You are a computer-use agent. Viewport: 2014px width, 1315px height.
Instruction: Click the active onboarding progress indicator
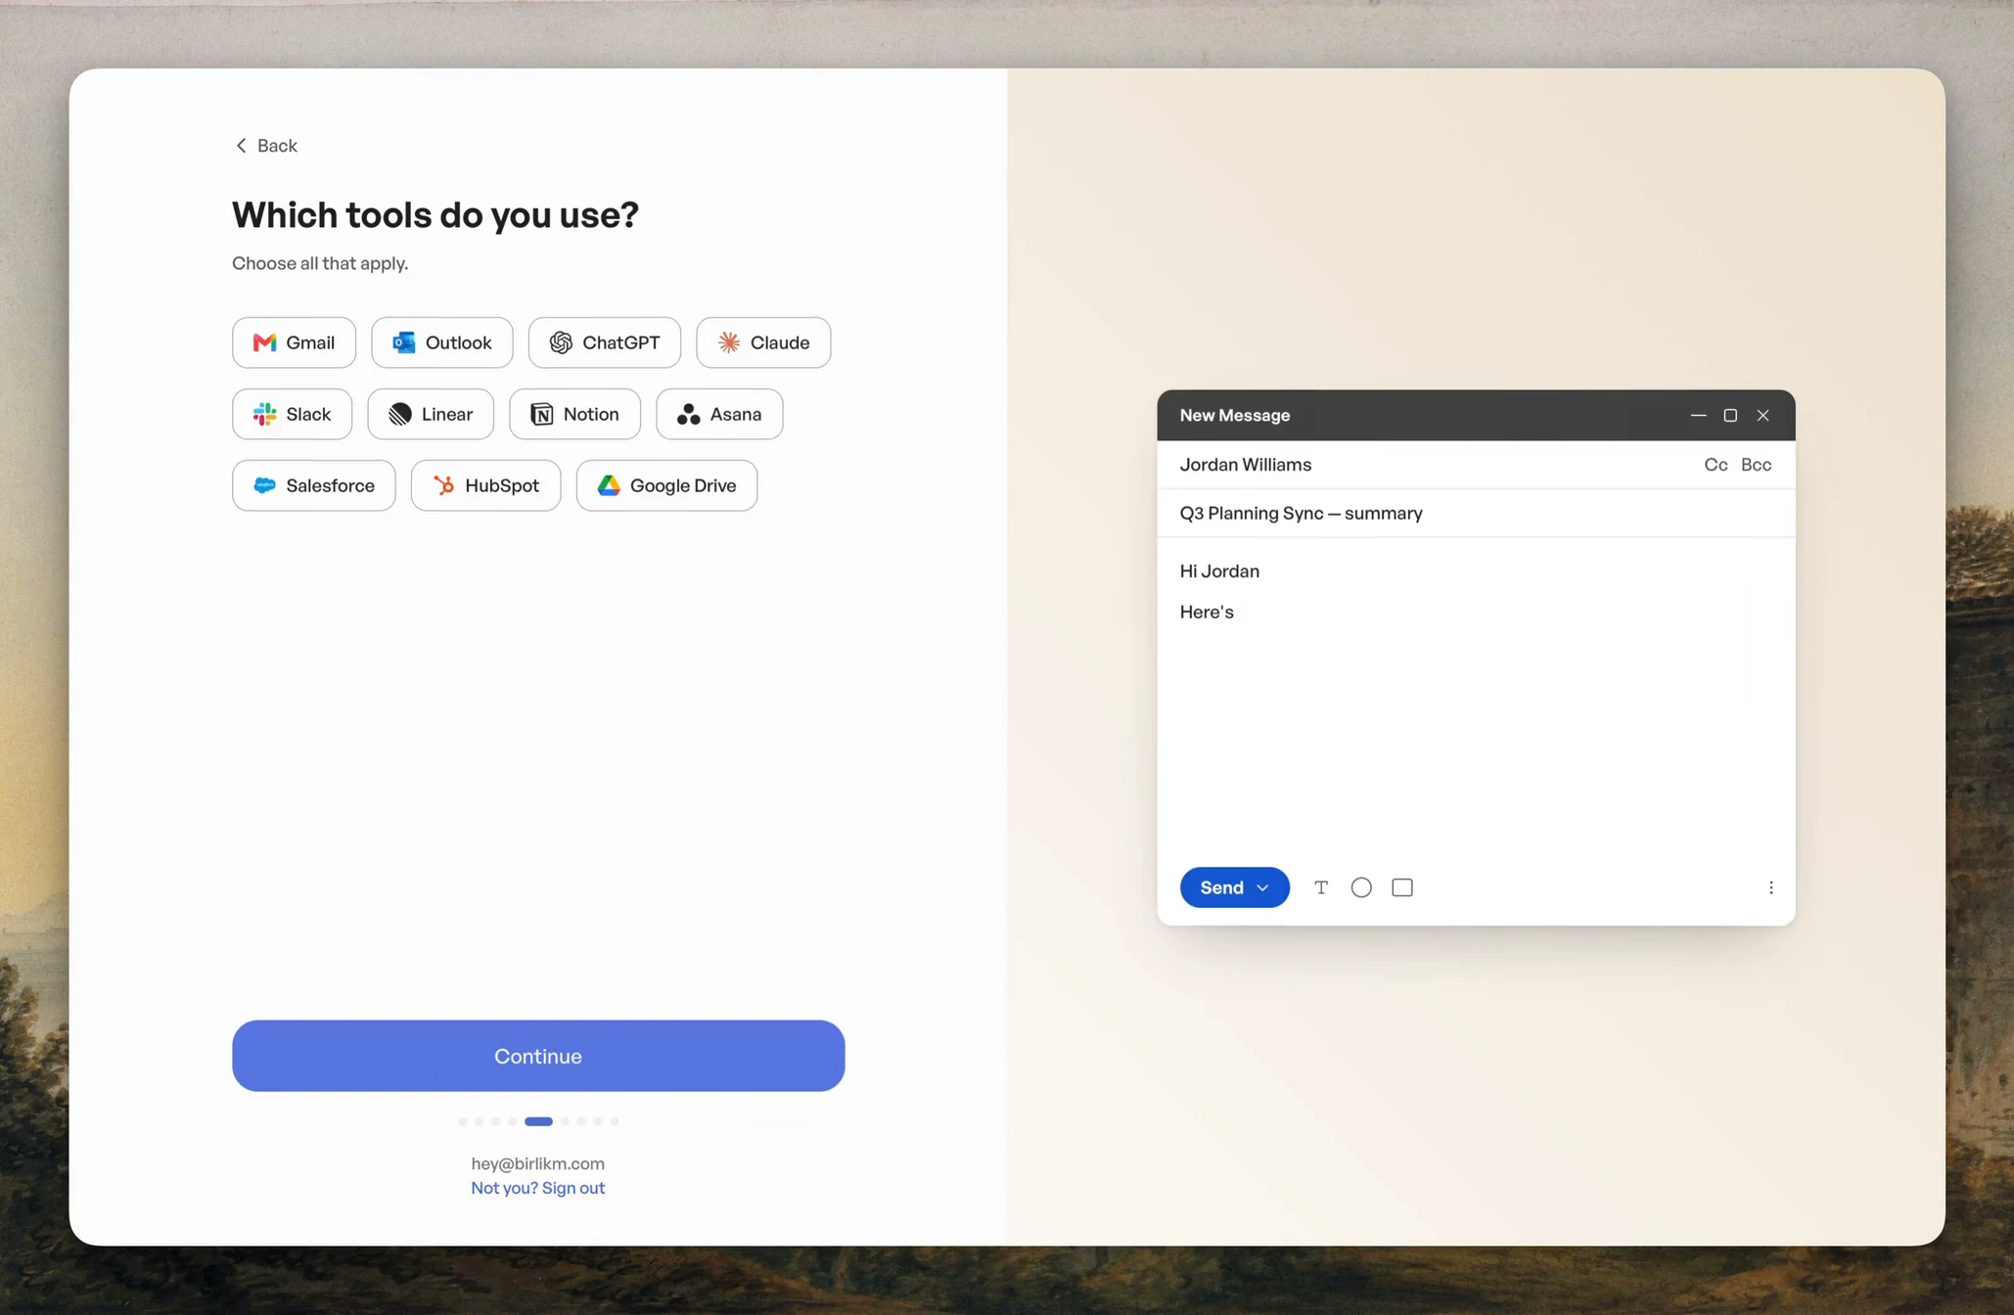tap(538, 1121)
